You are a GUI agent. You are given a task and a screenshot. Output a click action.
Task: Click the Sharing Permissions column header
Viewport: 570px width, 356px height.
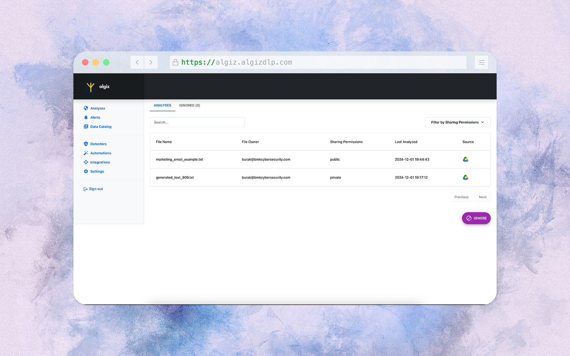346,142
